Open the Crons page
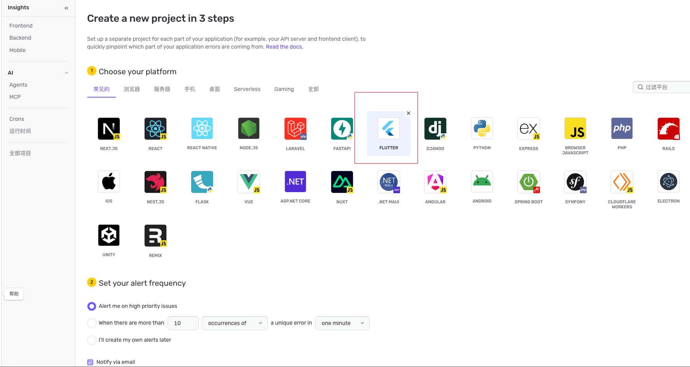 pos(17,119)
